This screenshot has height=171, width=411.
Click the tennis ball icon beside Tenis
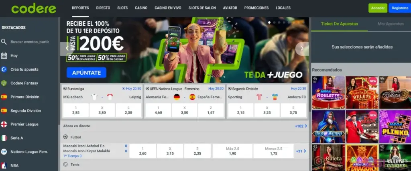tap(65, 165)
